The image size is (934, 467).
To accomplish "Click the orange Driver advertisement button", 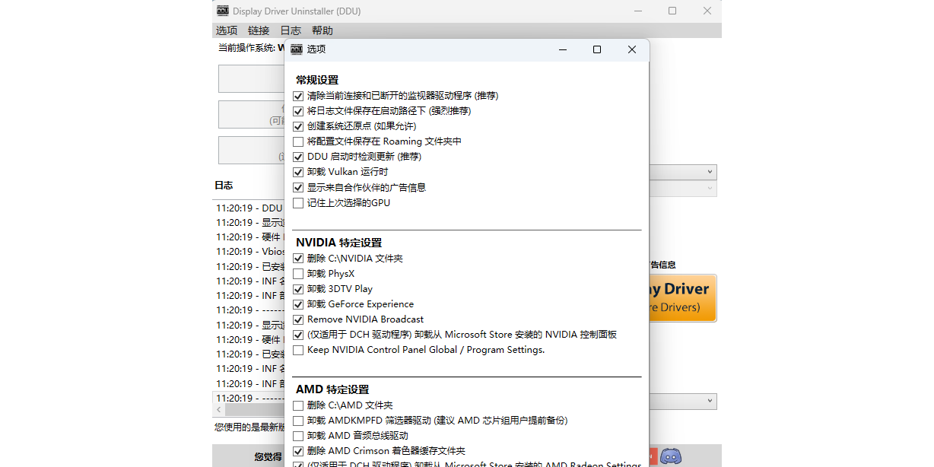I will pos(682,297).
